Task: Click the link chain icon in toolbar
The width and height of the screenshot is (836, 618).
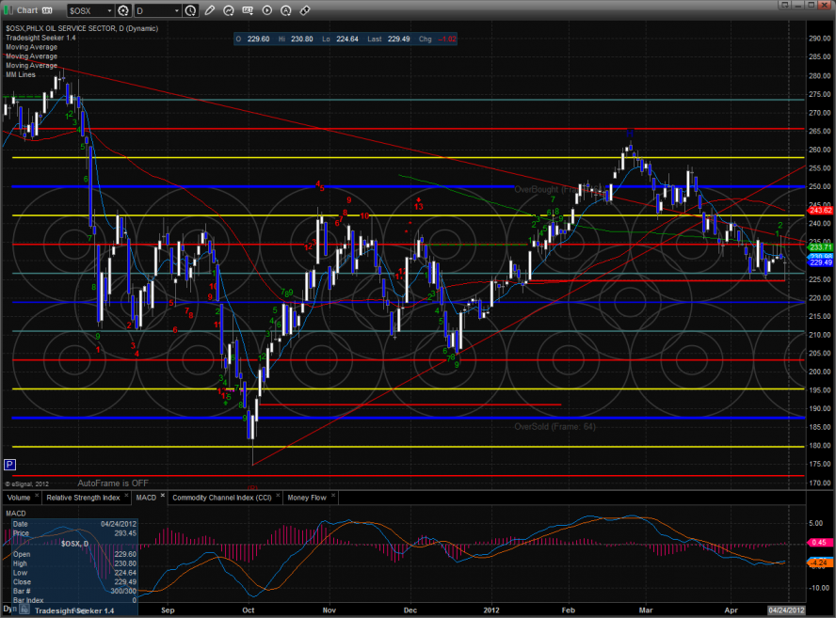Action: click(x=305, y=11)
